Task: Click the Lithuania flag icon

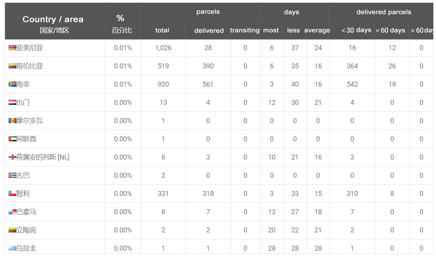Action: click(x=12, y=230)
